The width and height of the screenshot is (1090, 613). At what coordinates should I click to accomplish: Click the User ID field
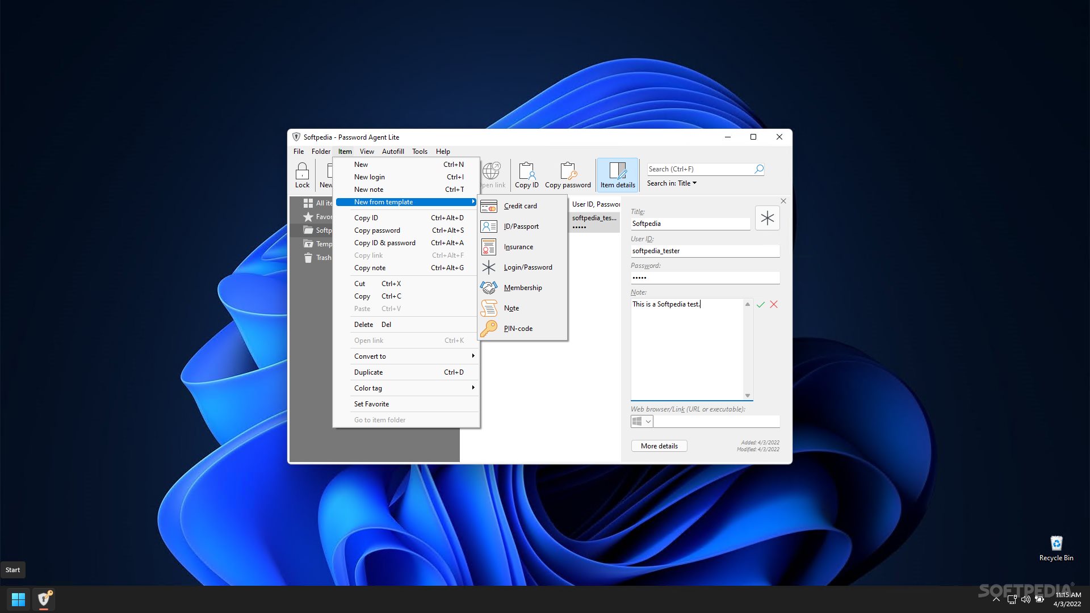point(705,251)
